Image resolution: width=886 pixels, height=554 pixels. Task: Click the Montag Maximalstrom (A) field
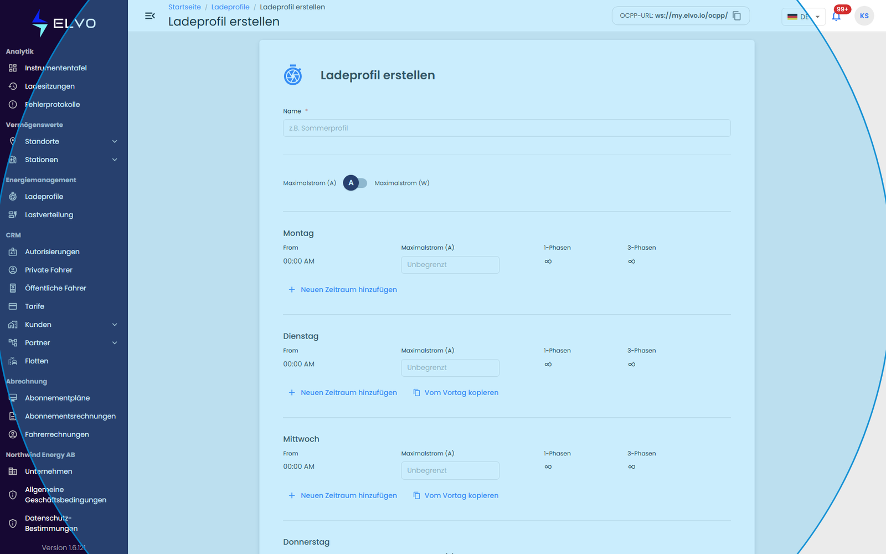(450, 265)
